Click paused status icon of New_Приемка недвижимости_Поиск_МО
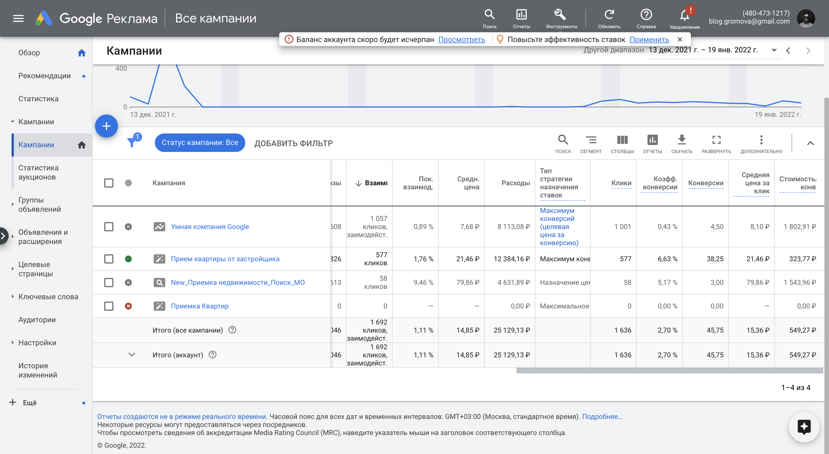 click(128, 283)
